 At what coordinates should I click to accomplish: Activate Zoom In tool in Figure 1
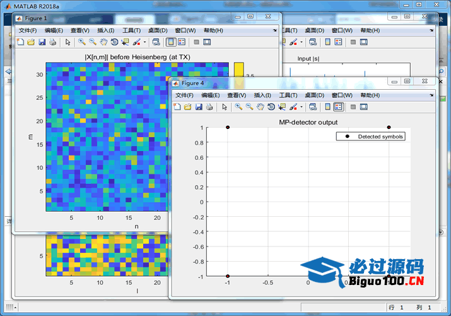coord(82,42)
